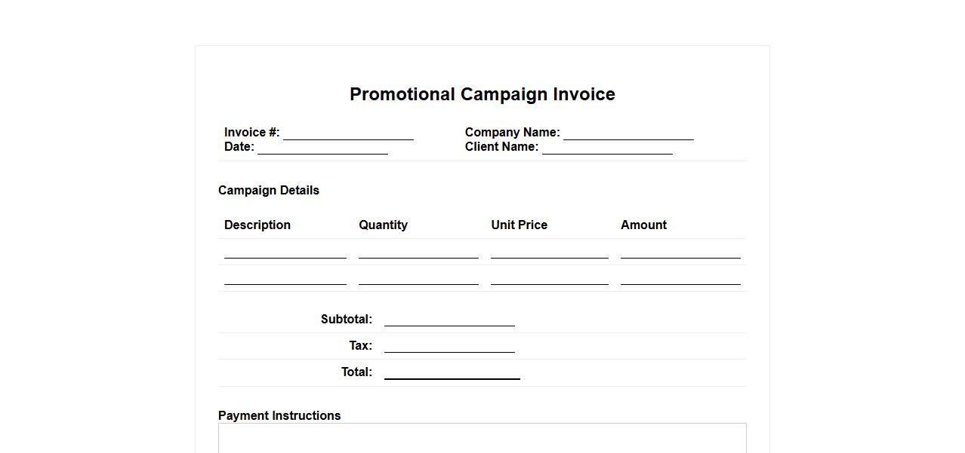Click first row Description field
Image resolution: width=965 pixels, height=453 pixels.
(285, 252)
